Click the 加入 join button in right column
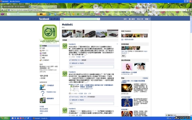The width and height of the screenshot is (192, 120). tap(124, 56)
